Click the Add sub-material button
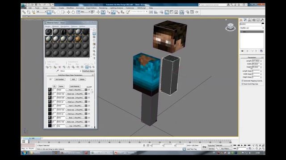The height and width of the screenshot is (160, 286). (x=73, y=80)
